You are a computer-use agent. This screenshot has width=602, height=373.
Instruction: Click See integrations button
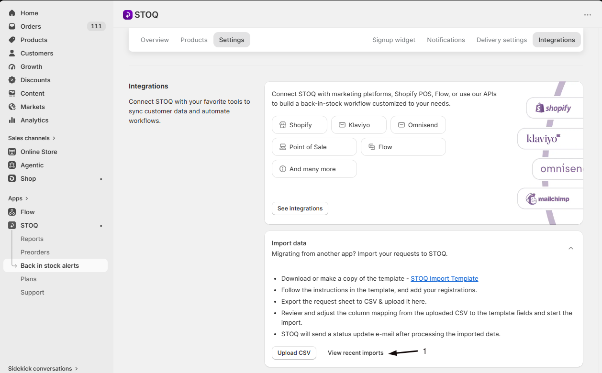300,208
